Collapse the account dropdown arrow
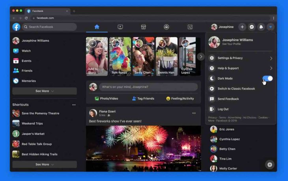The width and height of the screenshot is (288, 181). coord(271,27)
